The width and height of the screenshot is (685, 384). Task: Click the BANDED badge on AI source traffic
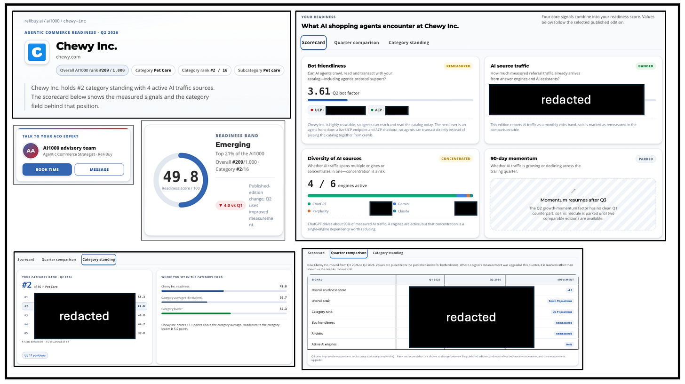pos(646,66)
